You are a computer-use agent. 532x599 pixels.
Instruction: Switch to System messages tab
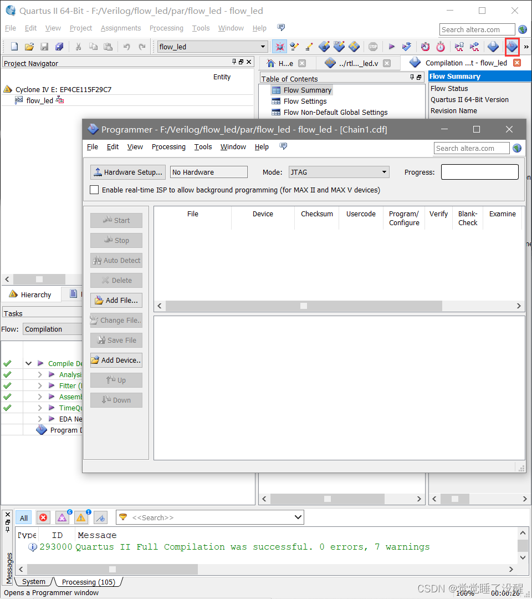(34, 581)
